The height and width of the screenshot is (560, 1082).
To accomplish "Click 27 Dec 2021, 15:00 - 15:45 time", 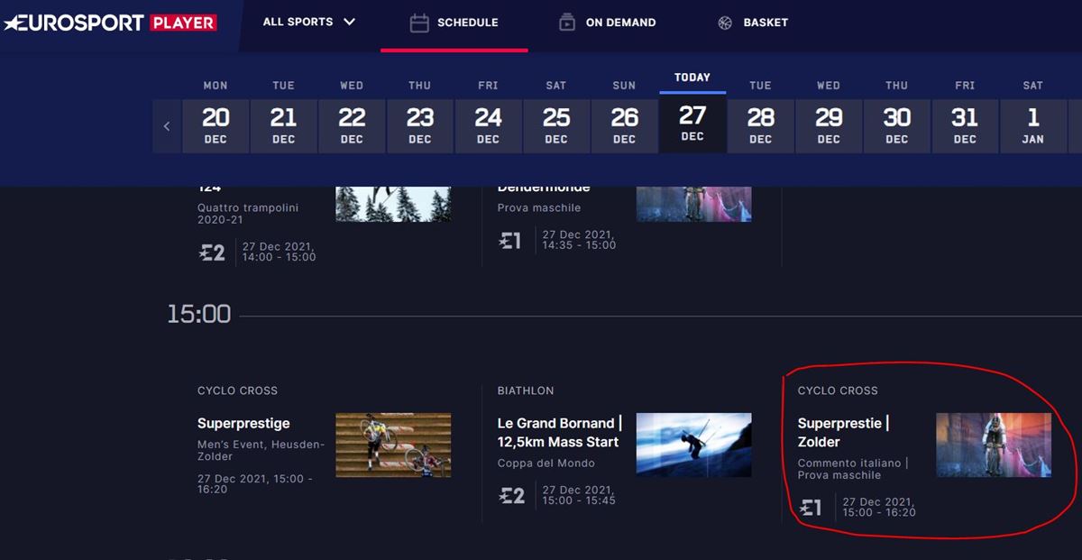I will coord(579,494).
